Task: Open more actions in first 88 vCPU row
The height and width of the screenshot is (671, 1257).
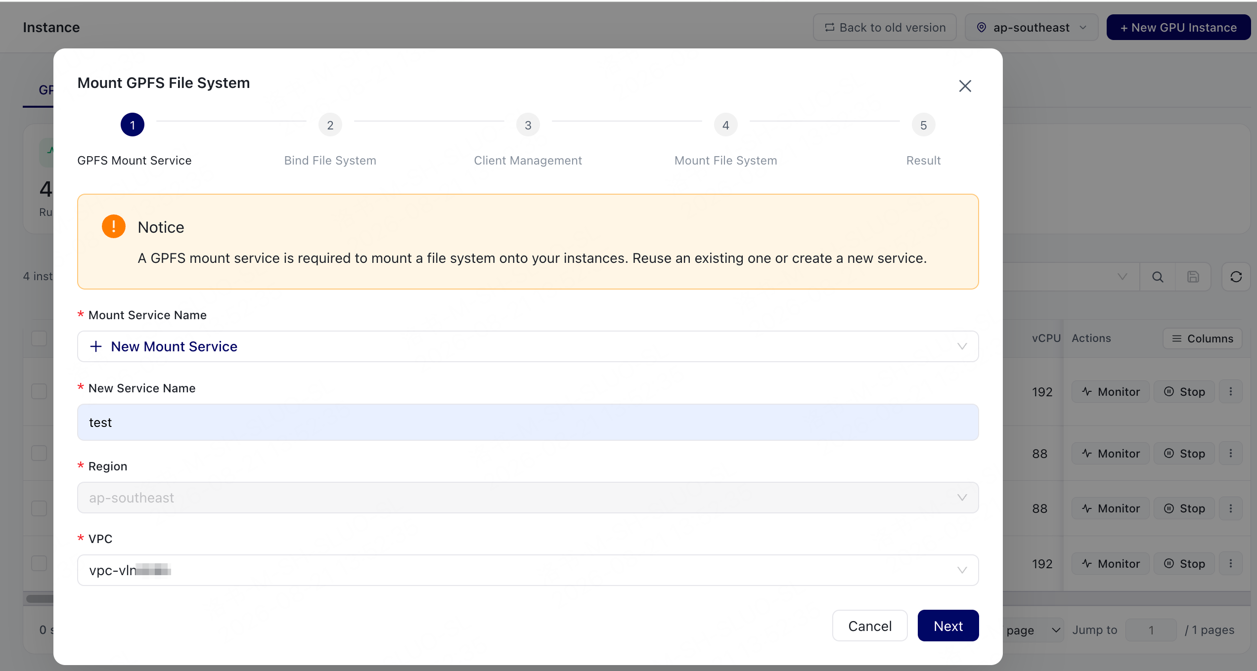Action: pos(1231,454)
